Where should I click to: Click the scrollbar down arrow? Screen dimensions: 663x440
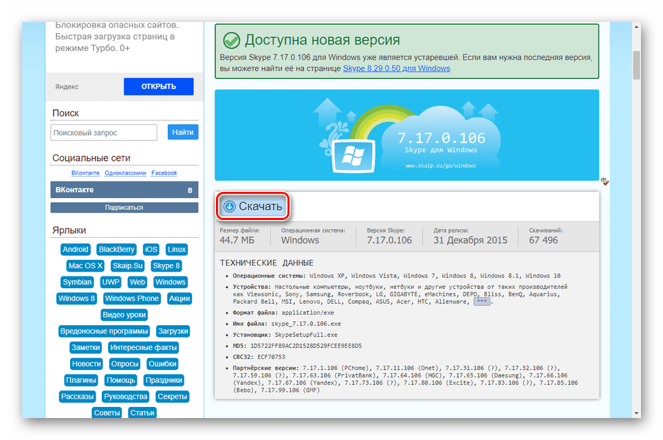tap(636, 413)
